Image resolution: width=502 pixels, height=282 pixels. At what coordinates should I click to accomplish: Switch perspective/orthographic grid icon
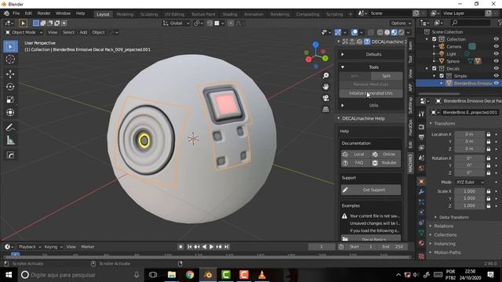tap(326, 110)
